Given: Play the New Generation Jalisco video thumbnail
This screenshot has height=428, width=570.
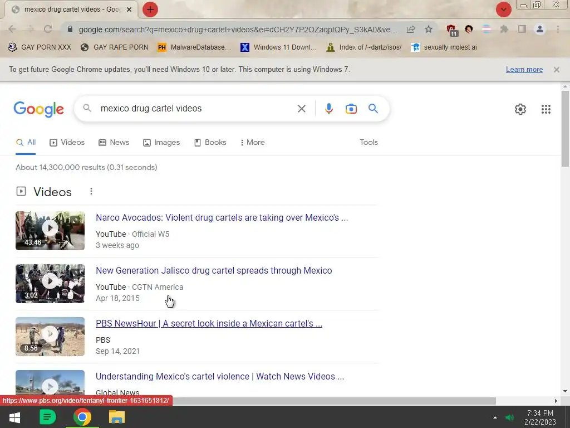Looking at the screenshot, I should [x=50, y=284].
